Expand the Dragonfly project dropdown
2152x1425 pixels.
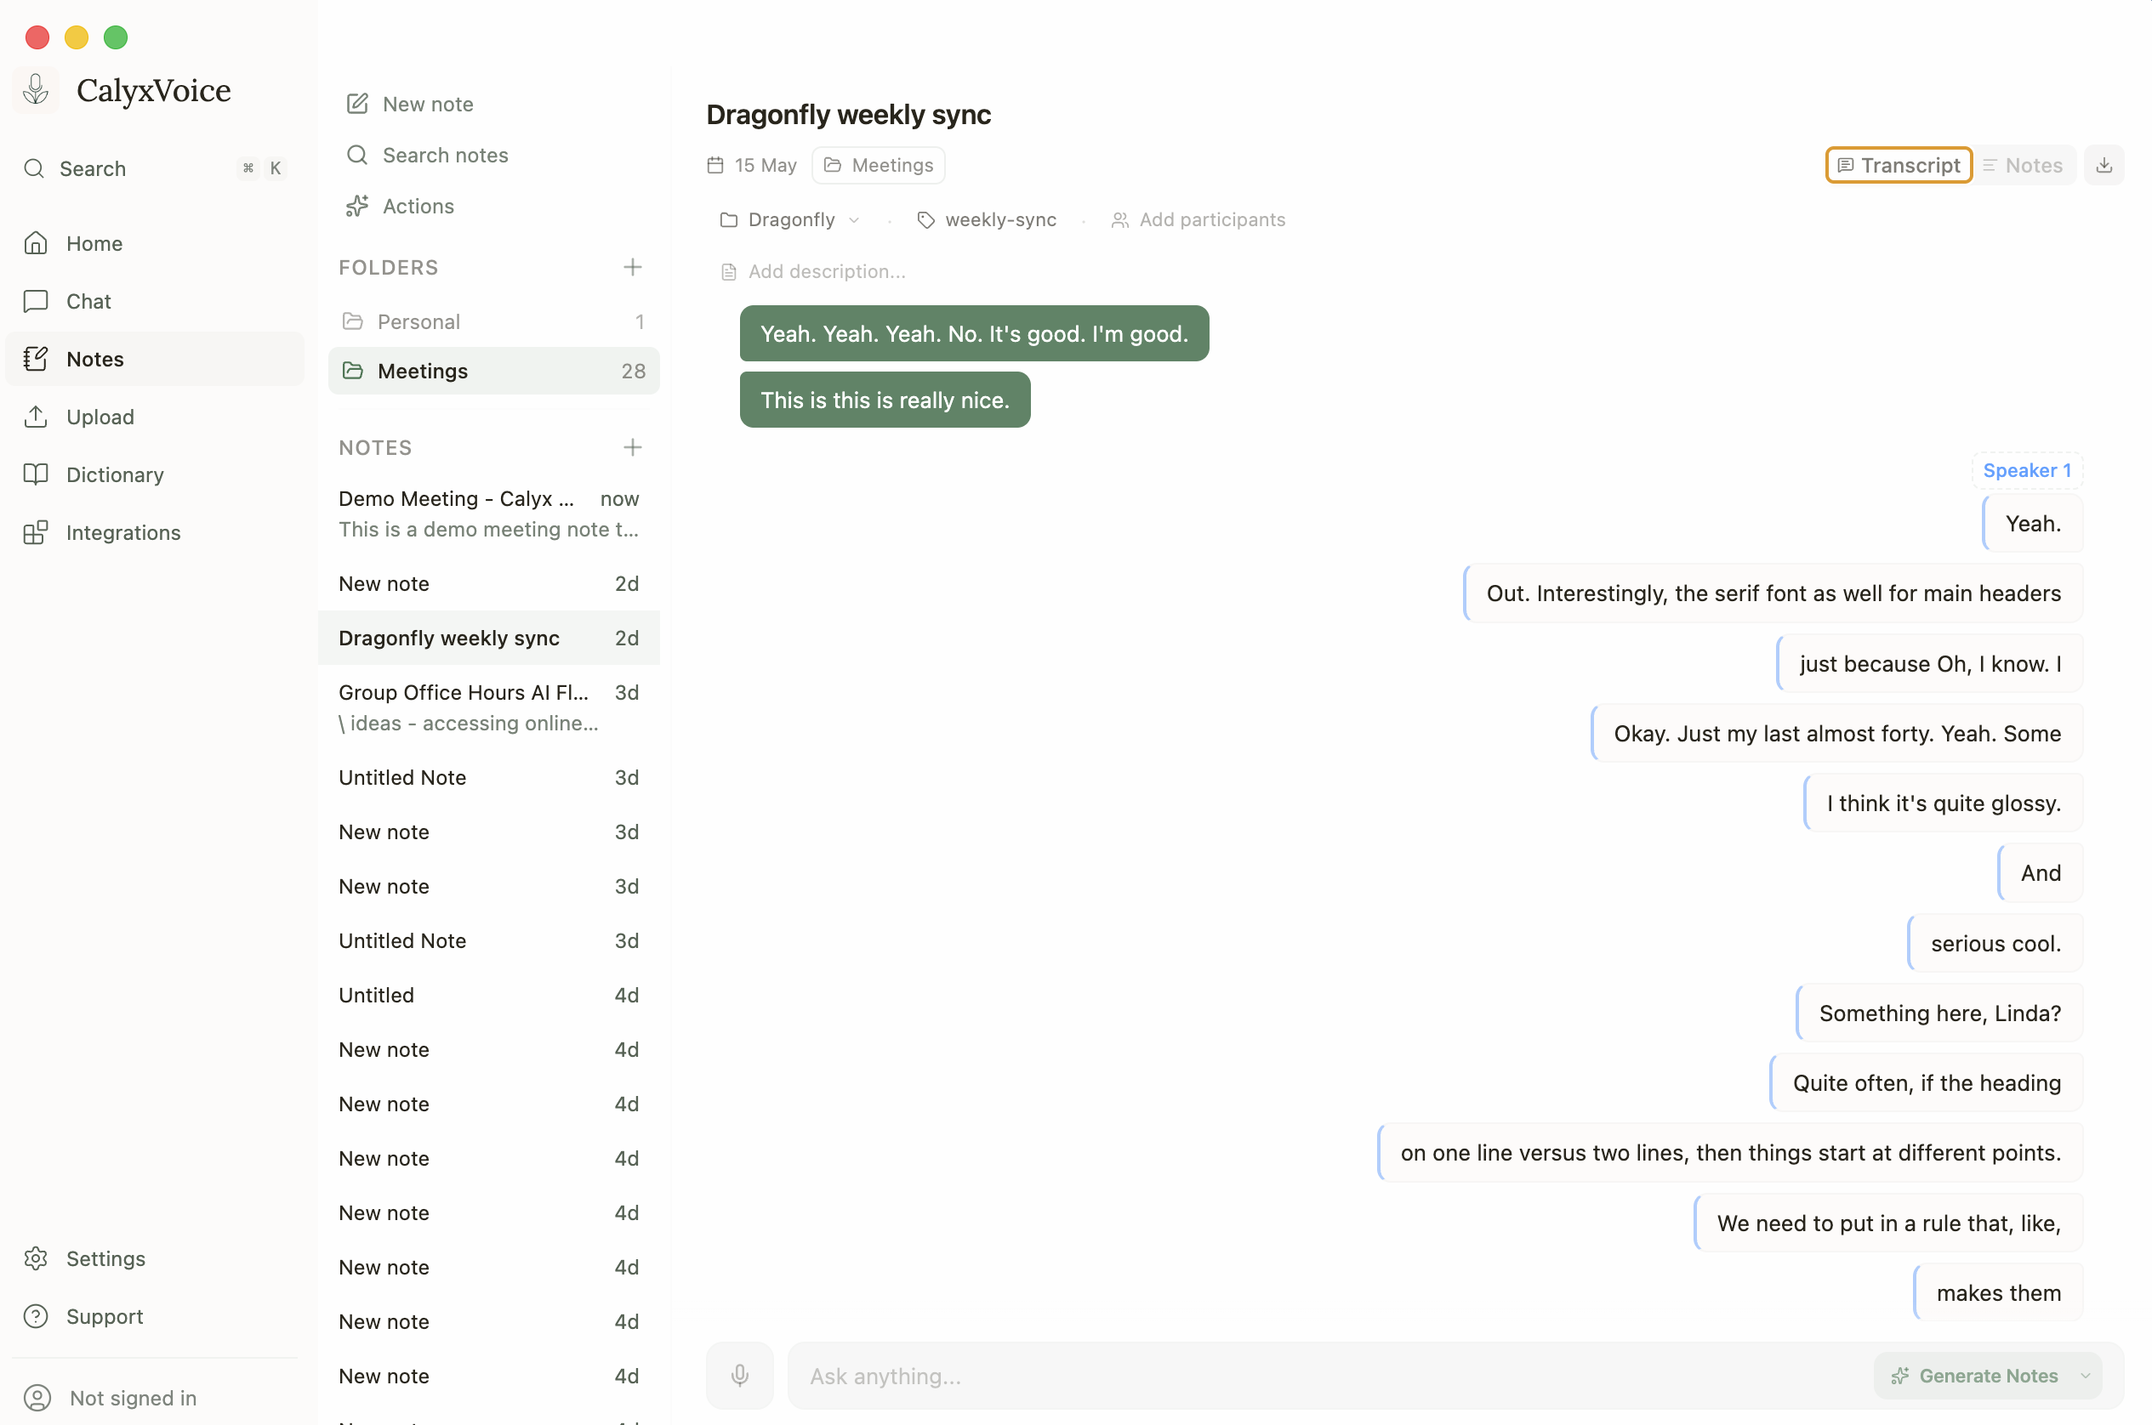coord(789,220)
